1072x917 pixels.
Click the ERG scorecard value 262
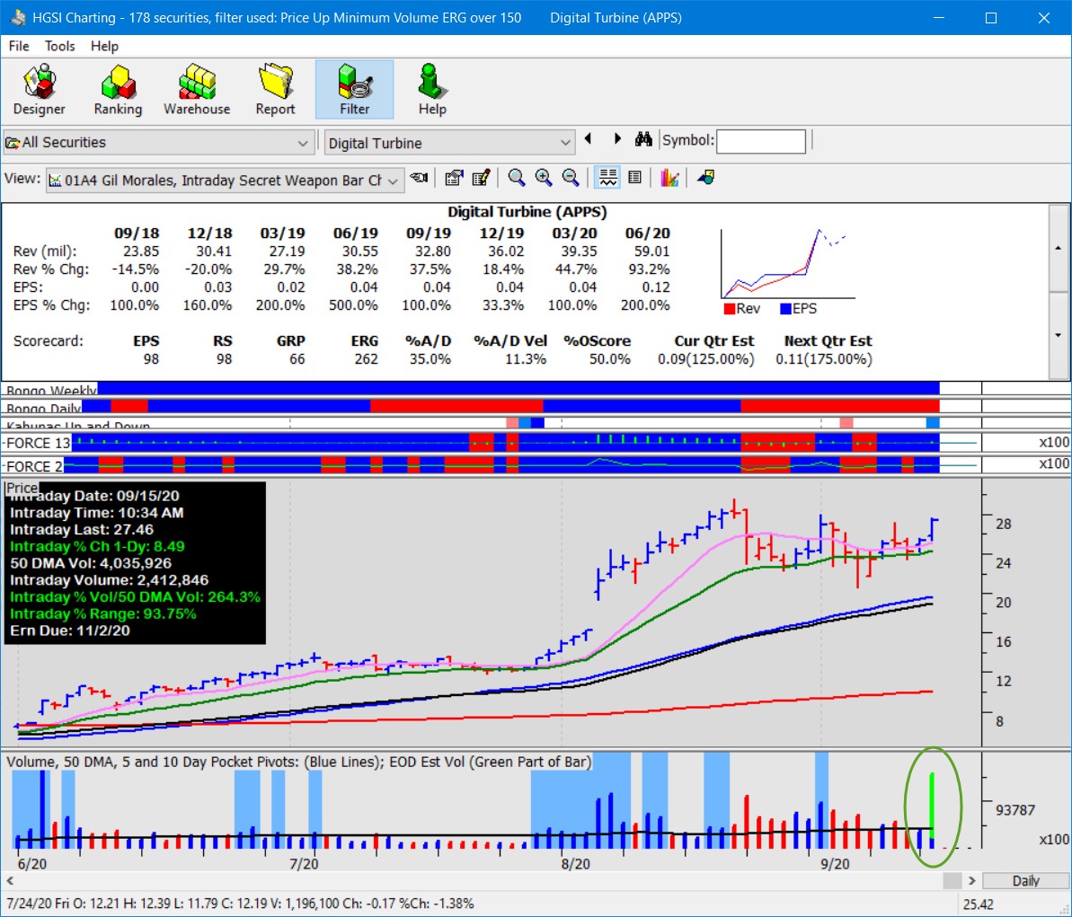366,359
